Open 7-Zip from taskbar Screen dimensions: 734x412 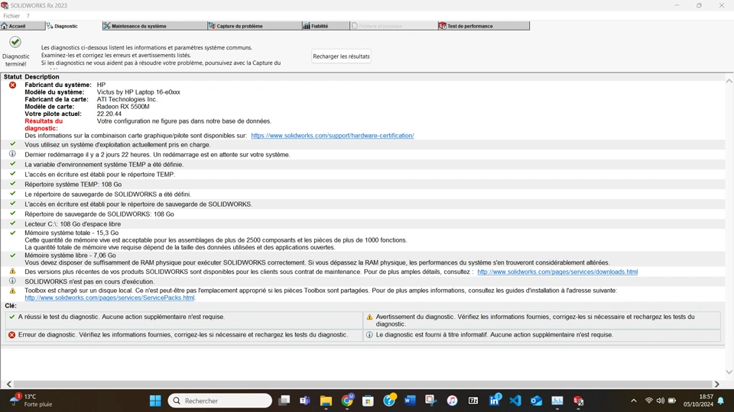pyautogui.click(x=473, y=401)
